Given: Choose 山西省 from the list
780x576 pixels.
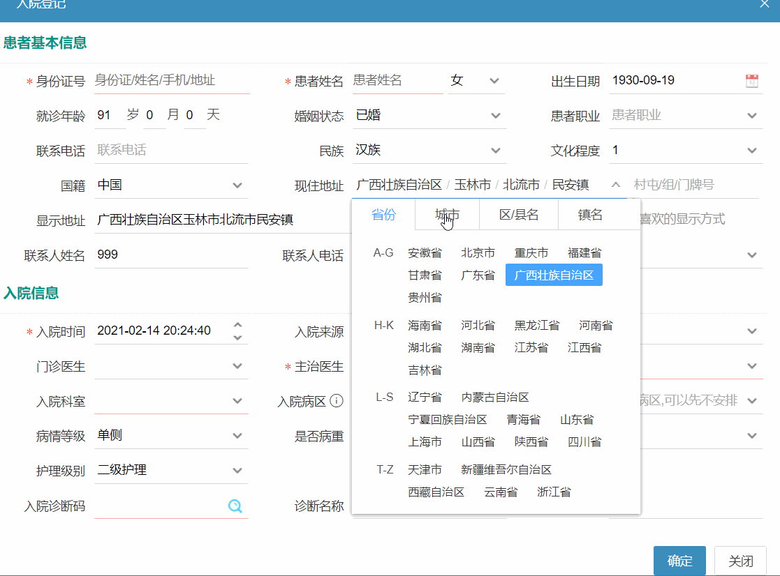Looking at the screenshot, I should coord(478,442).
